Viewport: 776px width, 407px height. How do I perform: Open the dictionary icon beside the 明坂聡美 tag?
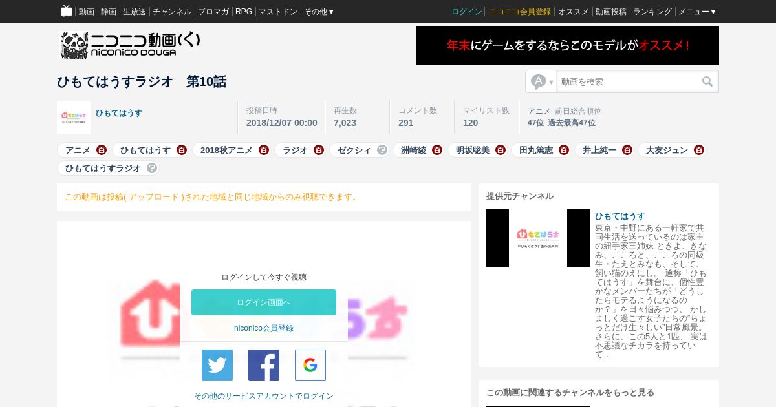pyautogui.click(x=501, y=150)
